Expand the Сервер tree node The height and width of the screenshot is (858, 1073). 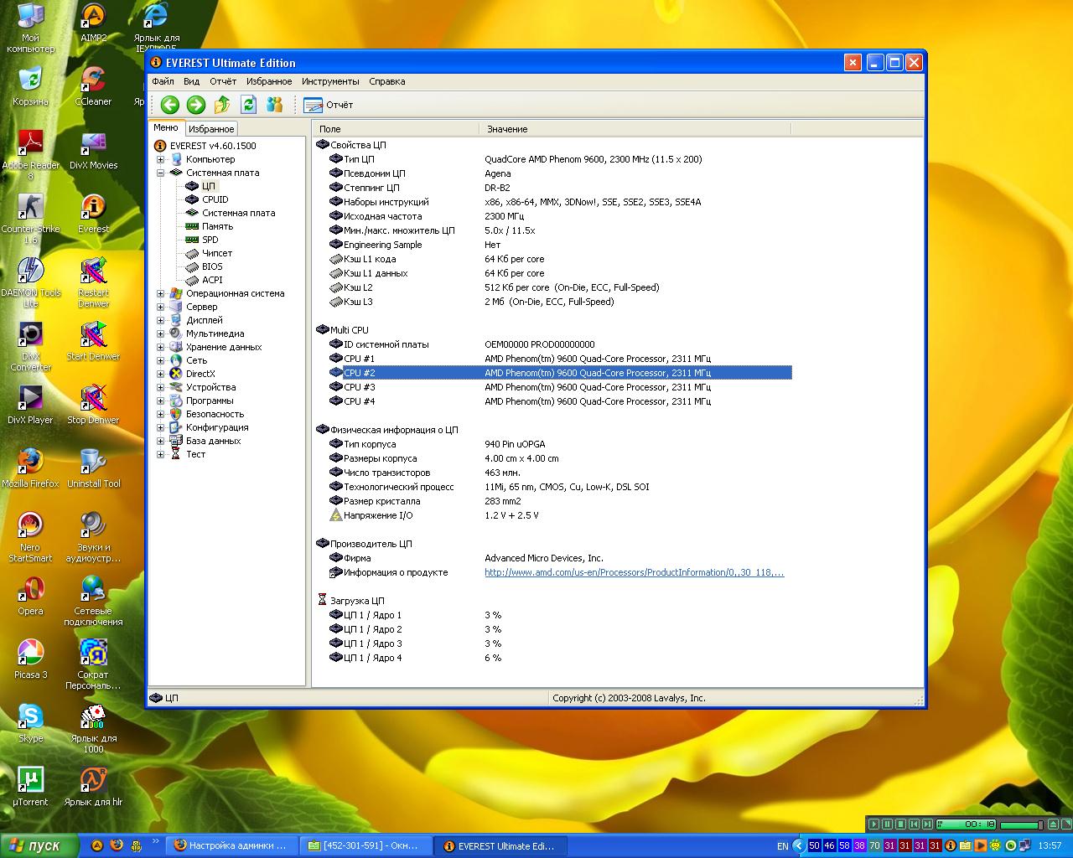tap(160, 307)
